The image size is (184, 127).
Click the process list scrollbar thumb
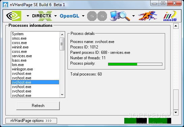(62, 44)
